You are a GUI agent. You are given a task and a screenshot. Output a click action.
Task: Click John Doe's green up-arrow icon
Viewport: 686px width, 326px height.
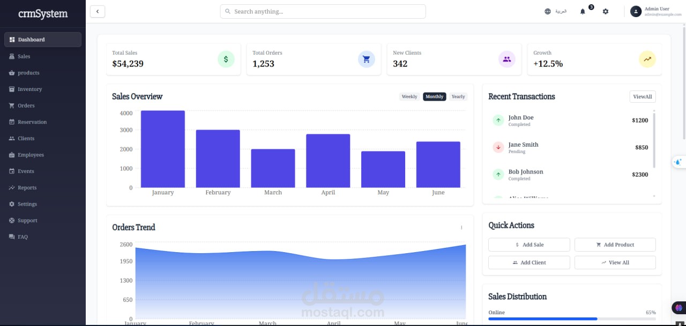pos(498,120)
